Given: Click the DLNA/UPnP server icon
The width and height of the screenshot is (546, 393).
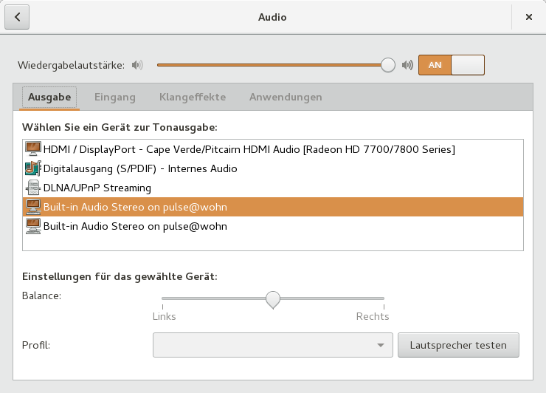Looking at the screenshot, I should [x=33, y=188].
